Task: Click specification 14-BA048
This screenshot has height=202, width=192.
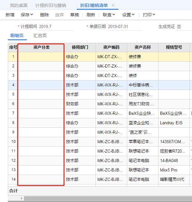Action: point(169,160)
